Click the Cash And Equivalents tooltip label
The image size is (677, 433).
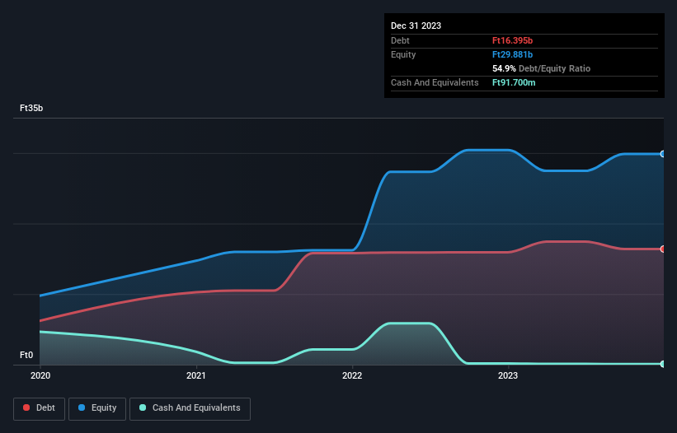[x=435, y=82]
